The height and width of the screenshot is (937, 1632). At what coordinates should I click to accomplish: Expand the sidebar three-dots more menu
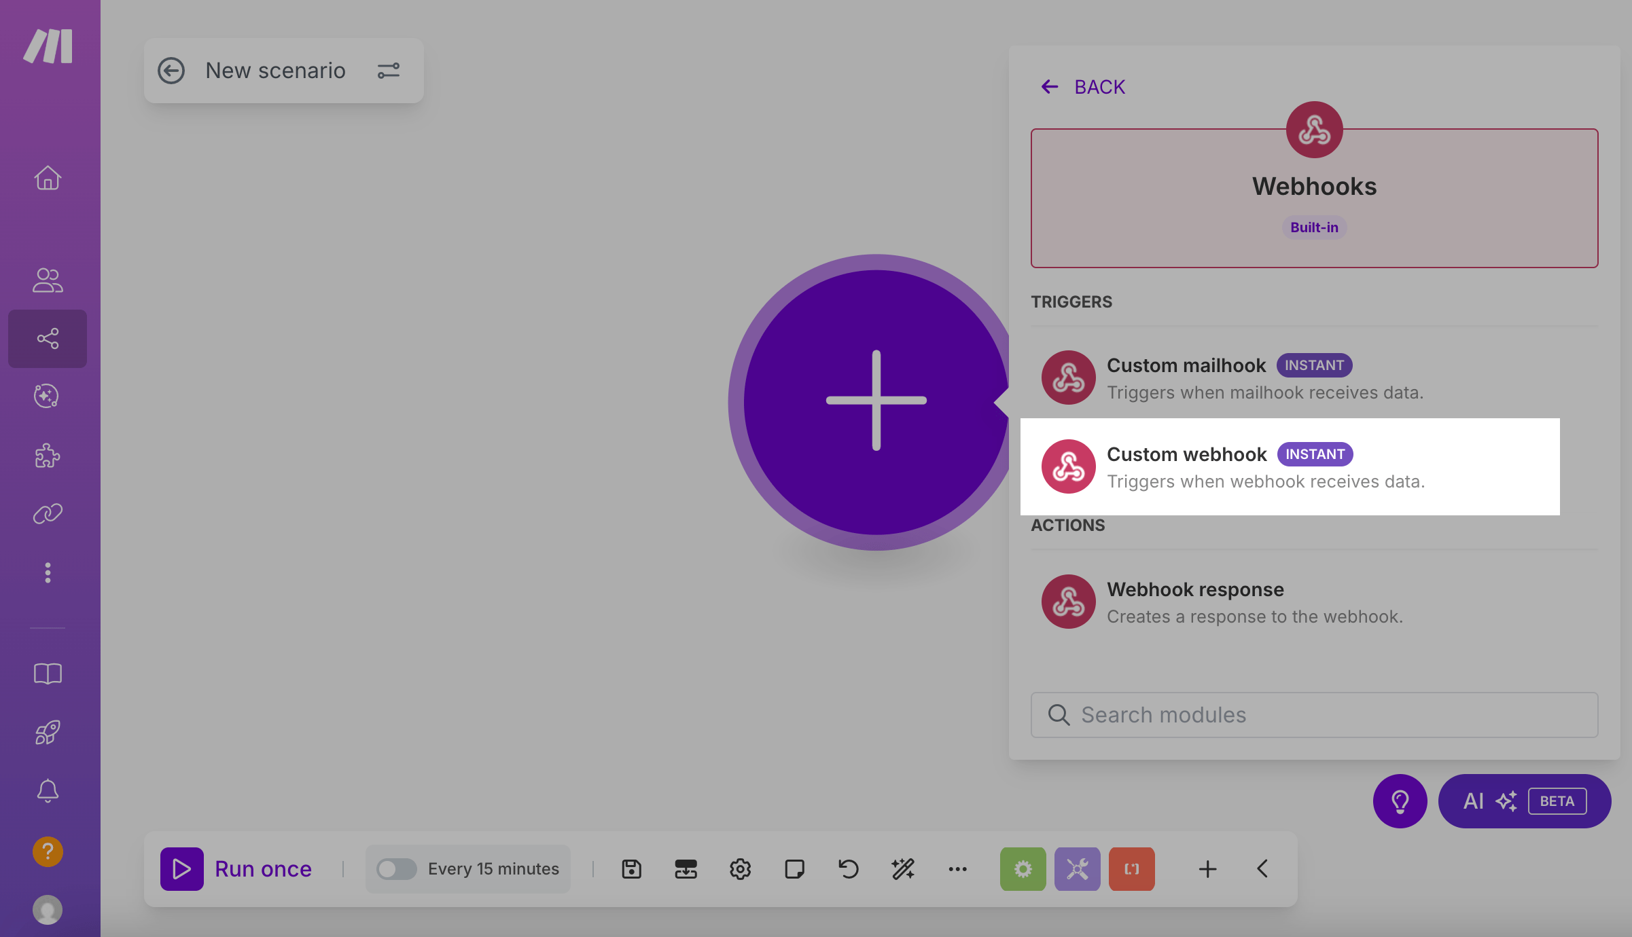coord(48,572)
